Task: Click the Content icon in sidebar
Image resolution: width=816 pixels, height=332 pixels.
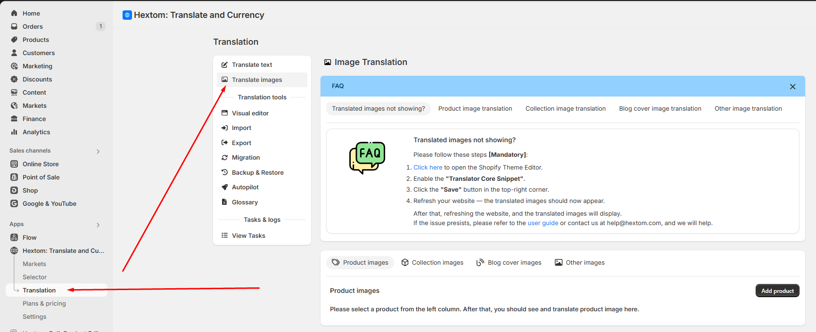Action: [14, 92]
